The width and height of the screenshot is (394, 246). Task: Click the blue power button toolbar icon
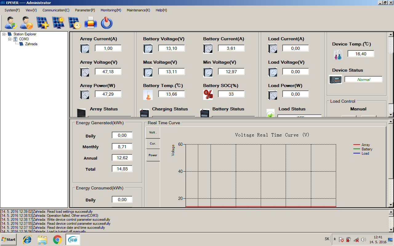click(x=107, y=23)
